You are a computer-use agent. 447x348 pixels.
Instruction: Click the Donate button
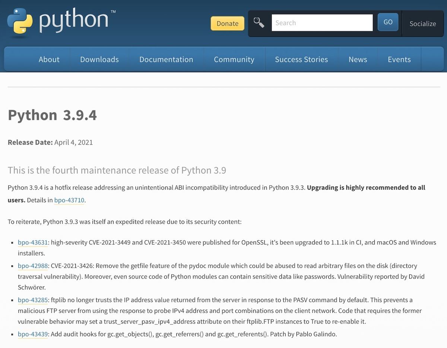228,23
